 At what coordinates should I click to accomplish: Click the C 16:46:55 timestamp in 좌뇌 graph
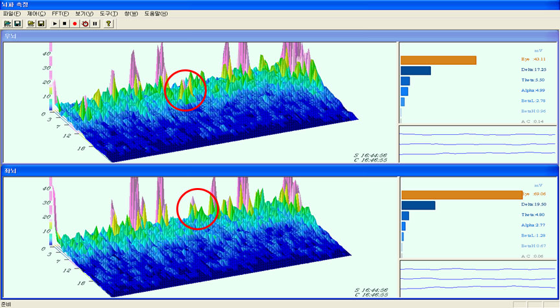[x=370, y=295]
